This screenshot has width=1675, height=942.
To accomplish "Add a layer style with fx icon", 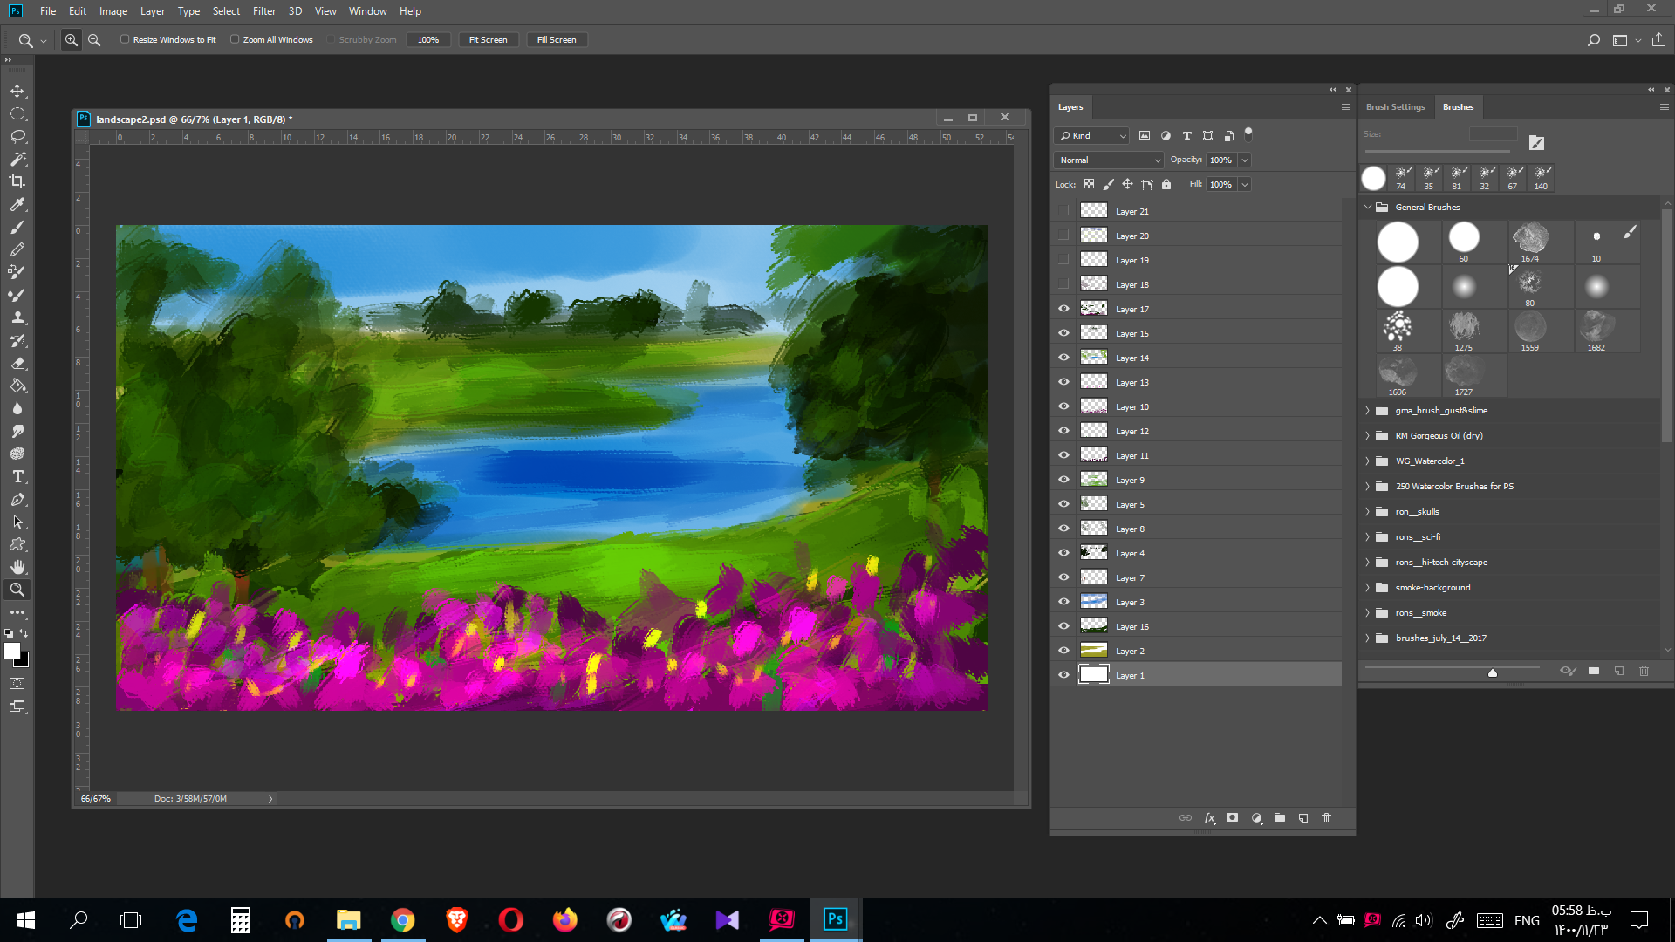I will pos(1209,818).
